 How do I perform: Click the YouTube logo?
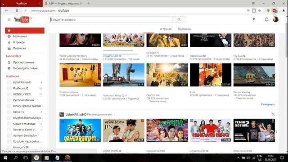pyautogui.click(x=22, y=19)
